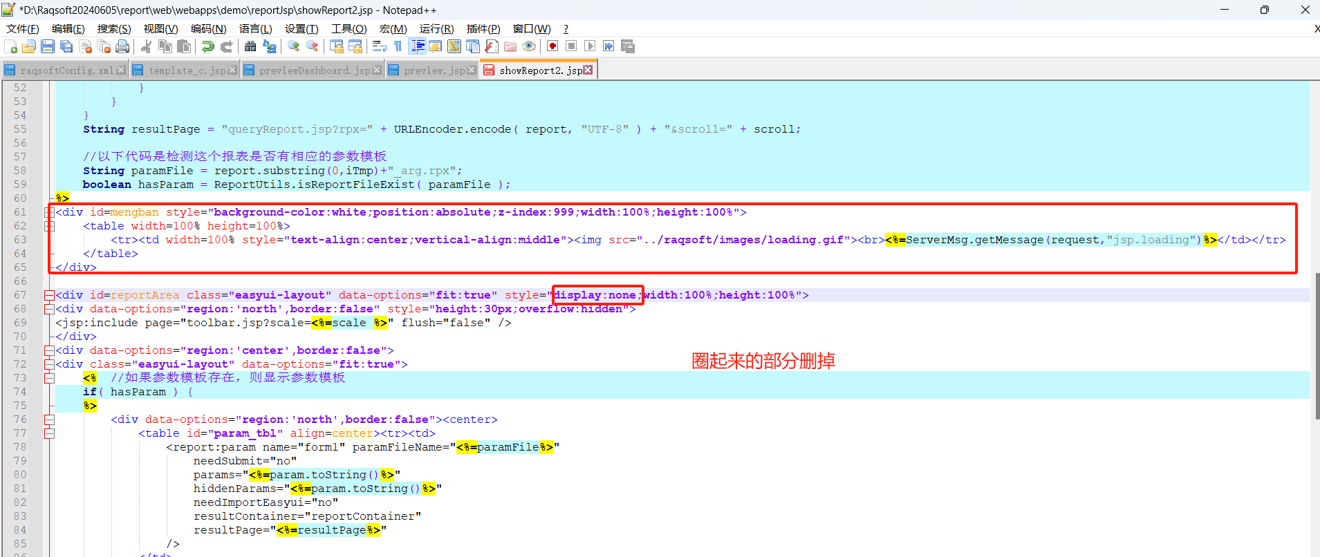Open the Replace dialog icon
The width and height of the screenshot is (1320, 557).
pyautogui.click(x=270, y=46)
